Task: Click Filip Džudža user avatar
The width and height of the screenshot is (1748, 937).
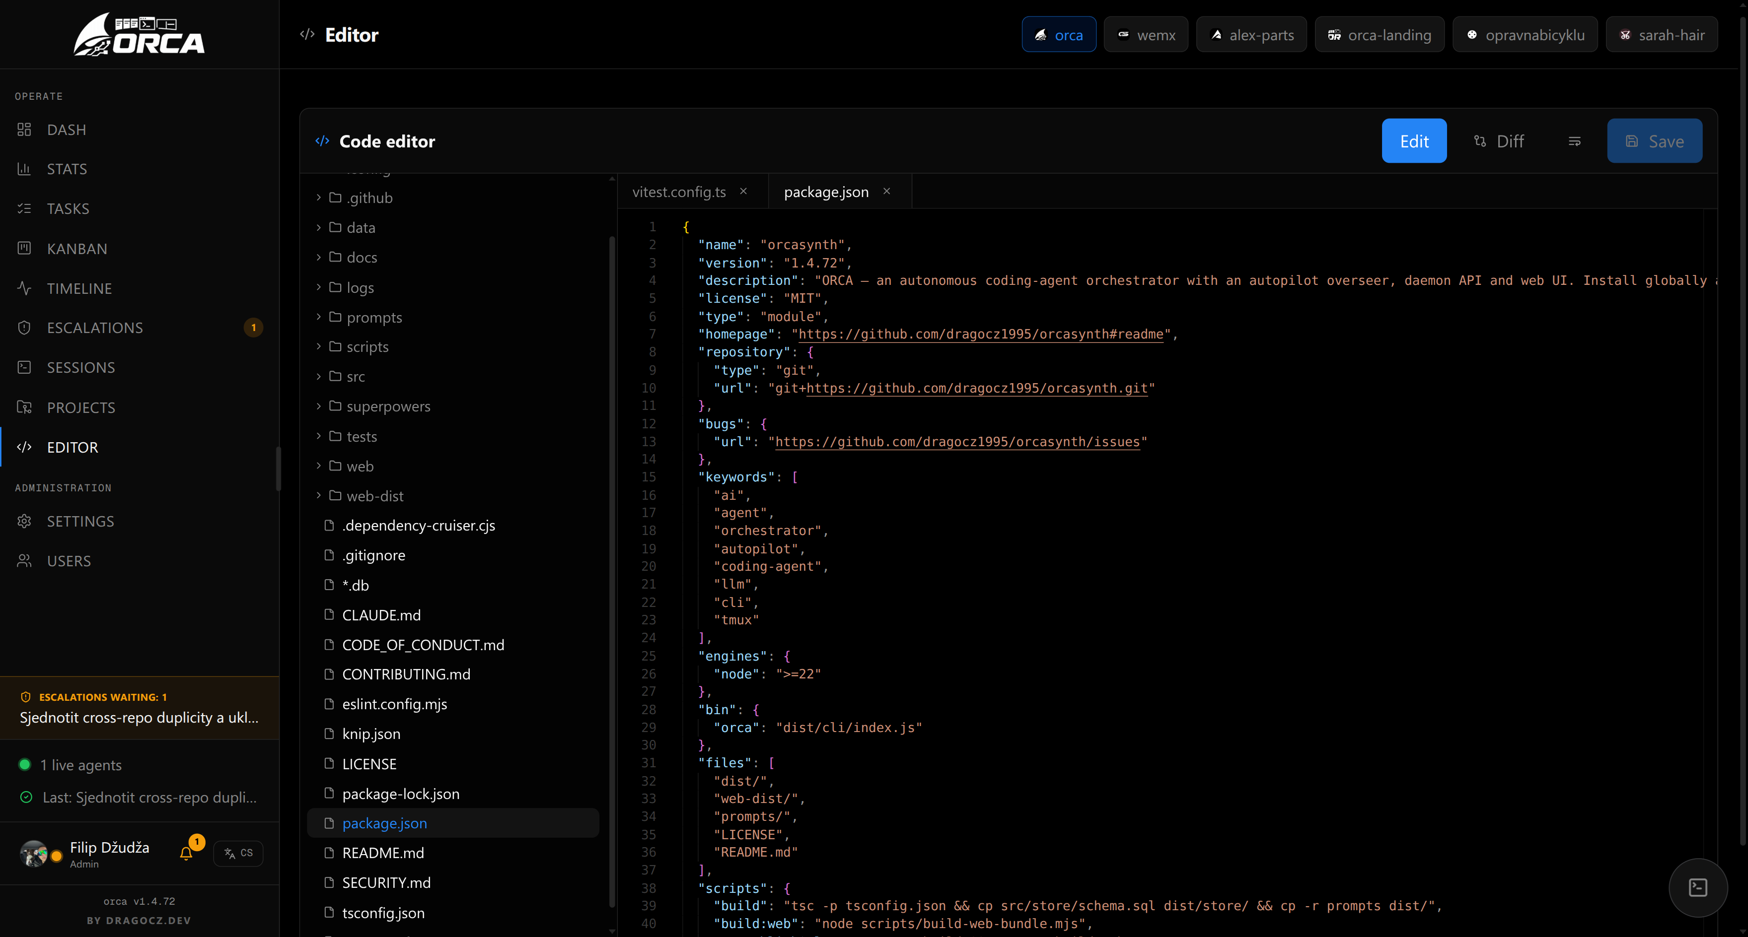Action: click(x=34, y=854)
